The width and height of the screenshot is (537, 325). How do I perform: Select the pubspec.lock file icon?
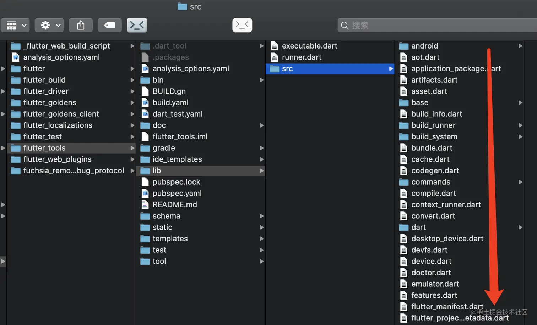pos(145,182)
